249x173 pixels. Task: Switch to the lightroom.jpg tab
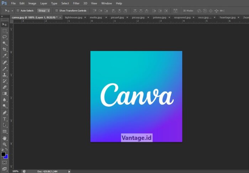(x=73, y=17)
